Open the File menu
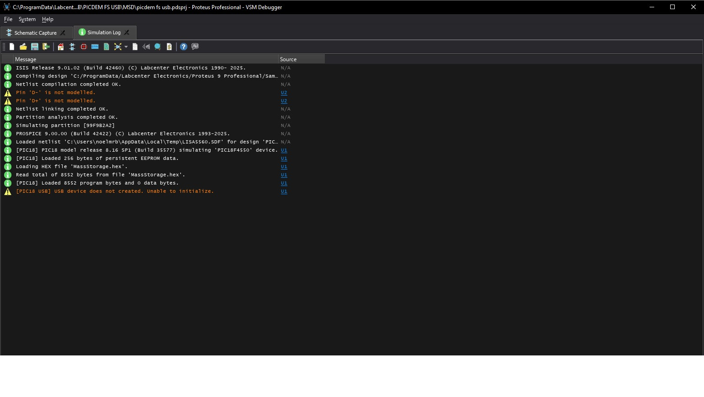Image resolution: width=704 pixels, height=397 pixels. (x=8, y=19)
